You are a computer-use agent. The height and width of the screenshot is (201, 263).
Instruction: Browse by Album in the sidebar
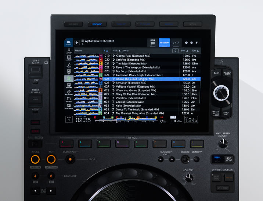[69, 58]
